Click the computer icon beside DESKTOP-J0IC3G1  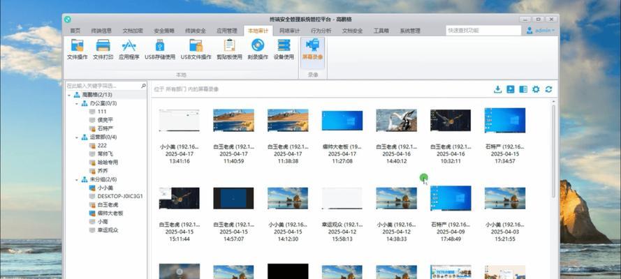pos(92,196)
